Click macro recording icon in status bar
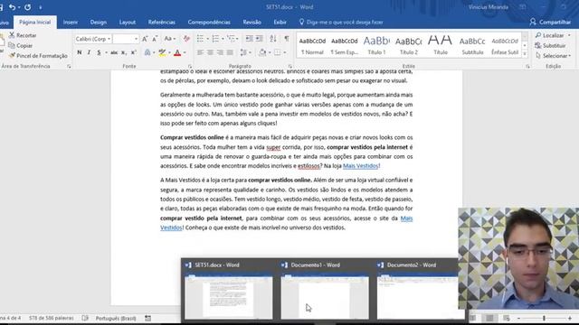This screenshot has width=579, height=325. (x=147, y=318)
